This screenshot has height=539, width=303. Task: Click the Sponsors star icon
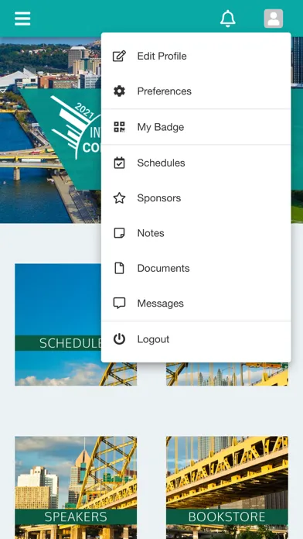(x=119, y=198)
